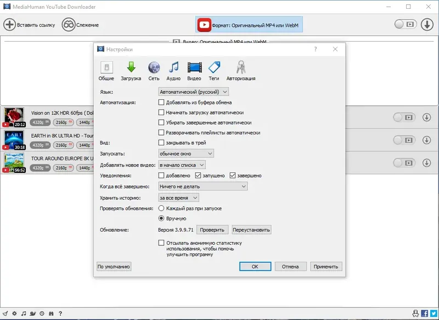This screenshot has width=439, height=320.
Task: Click the broom clear-list icon in status bar
Action: click(5, 313)
